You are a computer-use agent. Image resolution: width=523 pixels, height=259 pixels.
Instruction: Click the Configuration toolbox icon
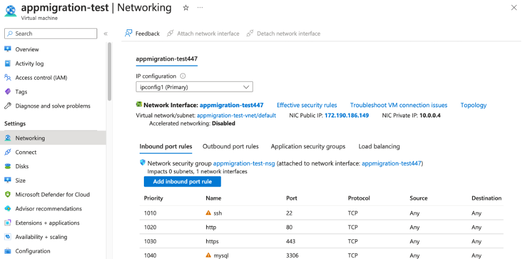(x=8, y=251)
